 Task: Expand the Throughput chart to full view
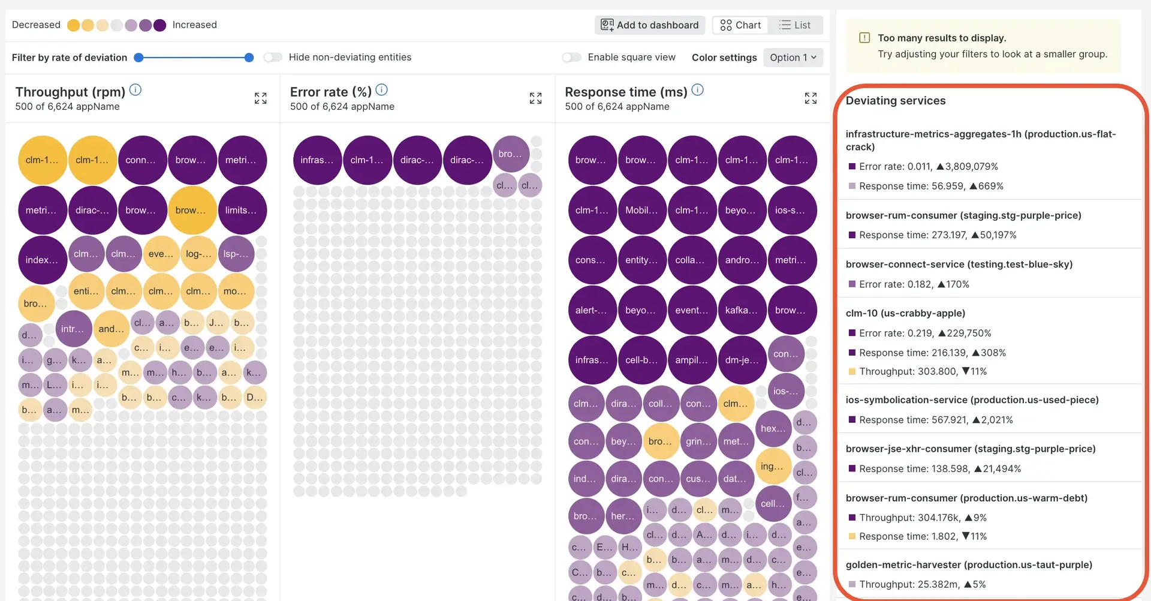260,98
